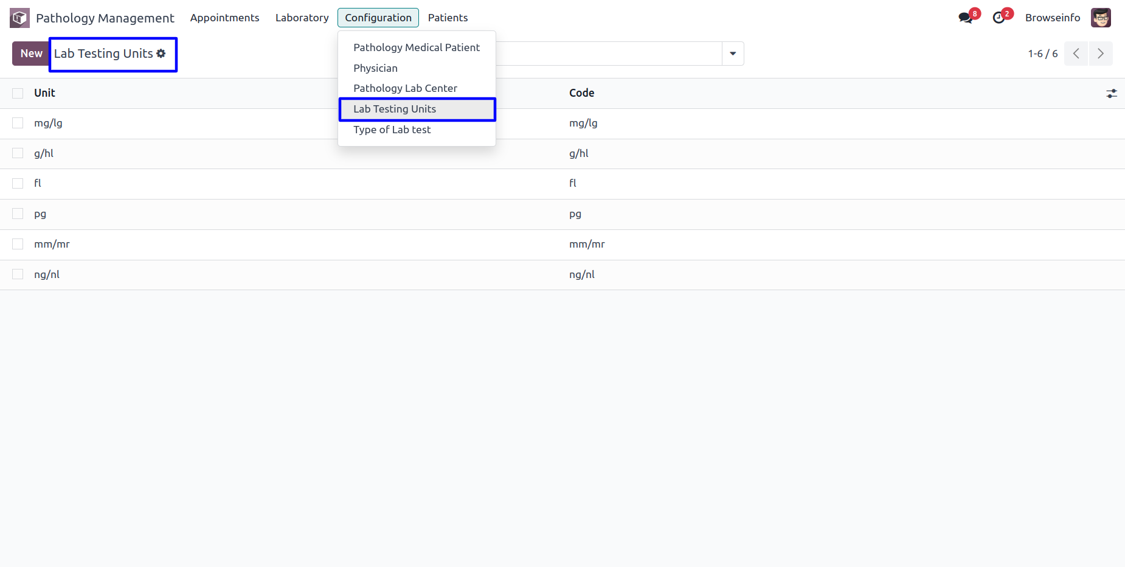Click inside the search input field
Image resolution: width=1125 pixels, height=567 pixels.
(x=608, y=54)
